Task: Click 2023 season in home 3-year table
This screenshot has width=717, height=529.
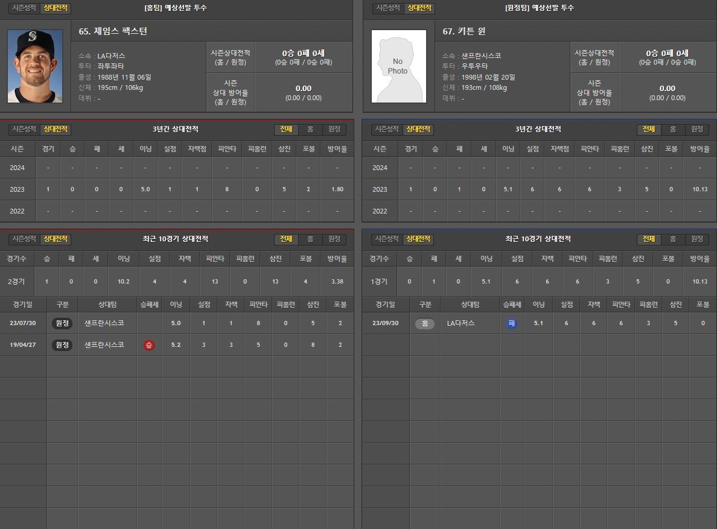Action: coord(18,189)
